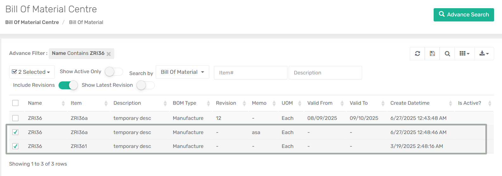Remove the Name Contains ZRI36 filter

(x=109, y=54)
